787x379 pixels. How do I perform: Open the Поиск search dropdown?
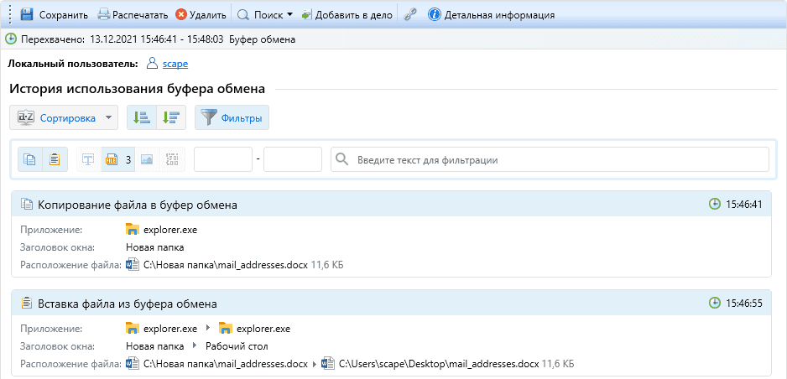point(265,15)
